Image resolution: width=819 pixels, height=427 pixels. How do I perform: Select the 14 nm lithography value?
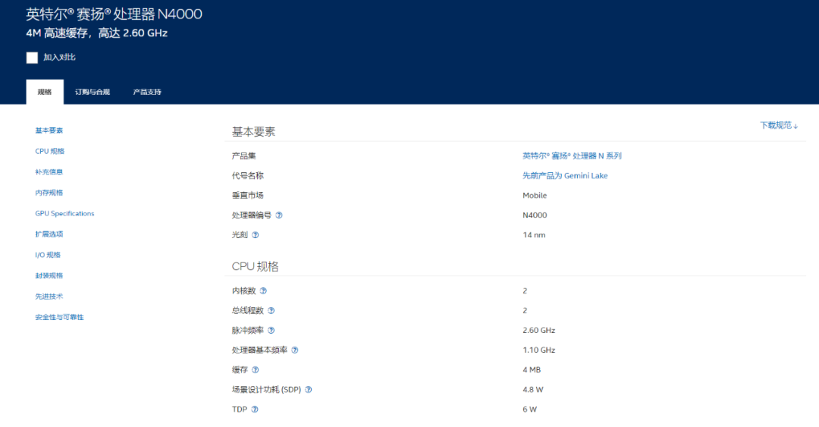coord(534,235)
